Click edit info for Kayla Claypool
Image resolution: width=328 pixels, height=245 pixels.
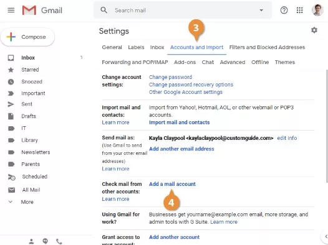pyautogui.click(x=287, y=138)
